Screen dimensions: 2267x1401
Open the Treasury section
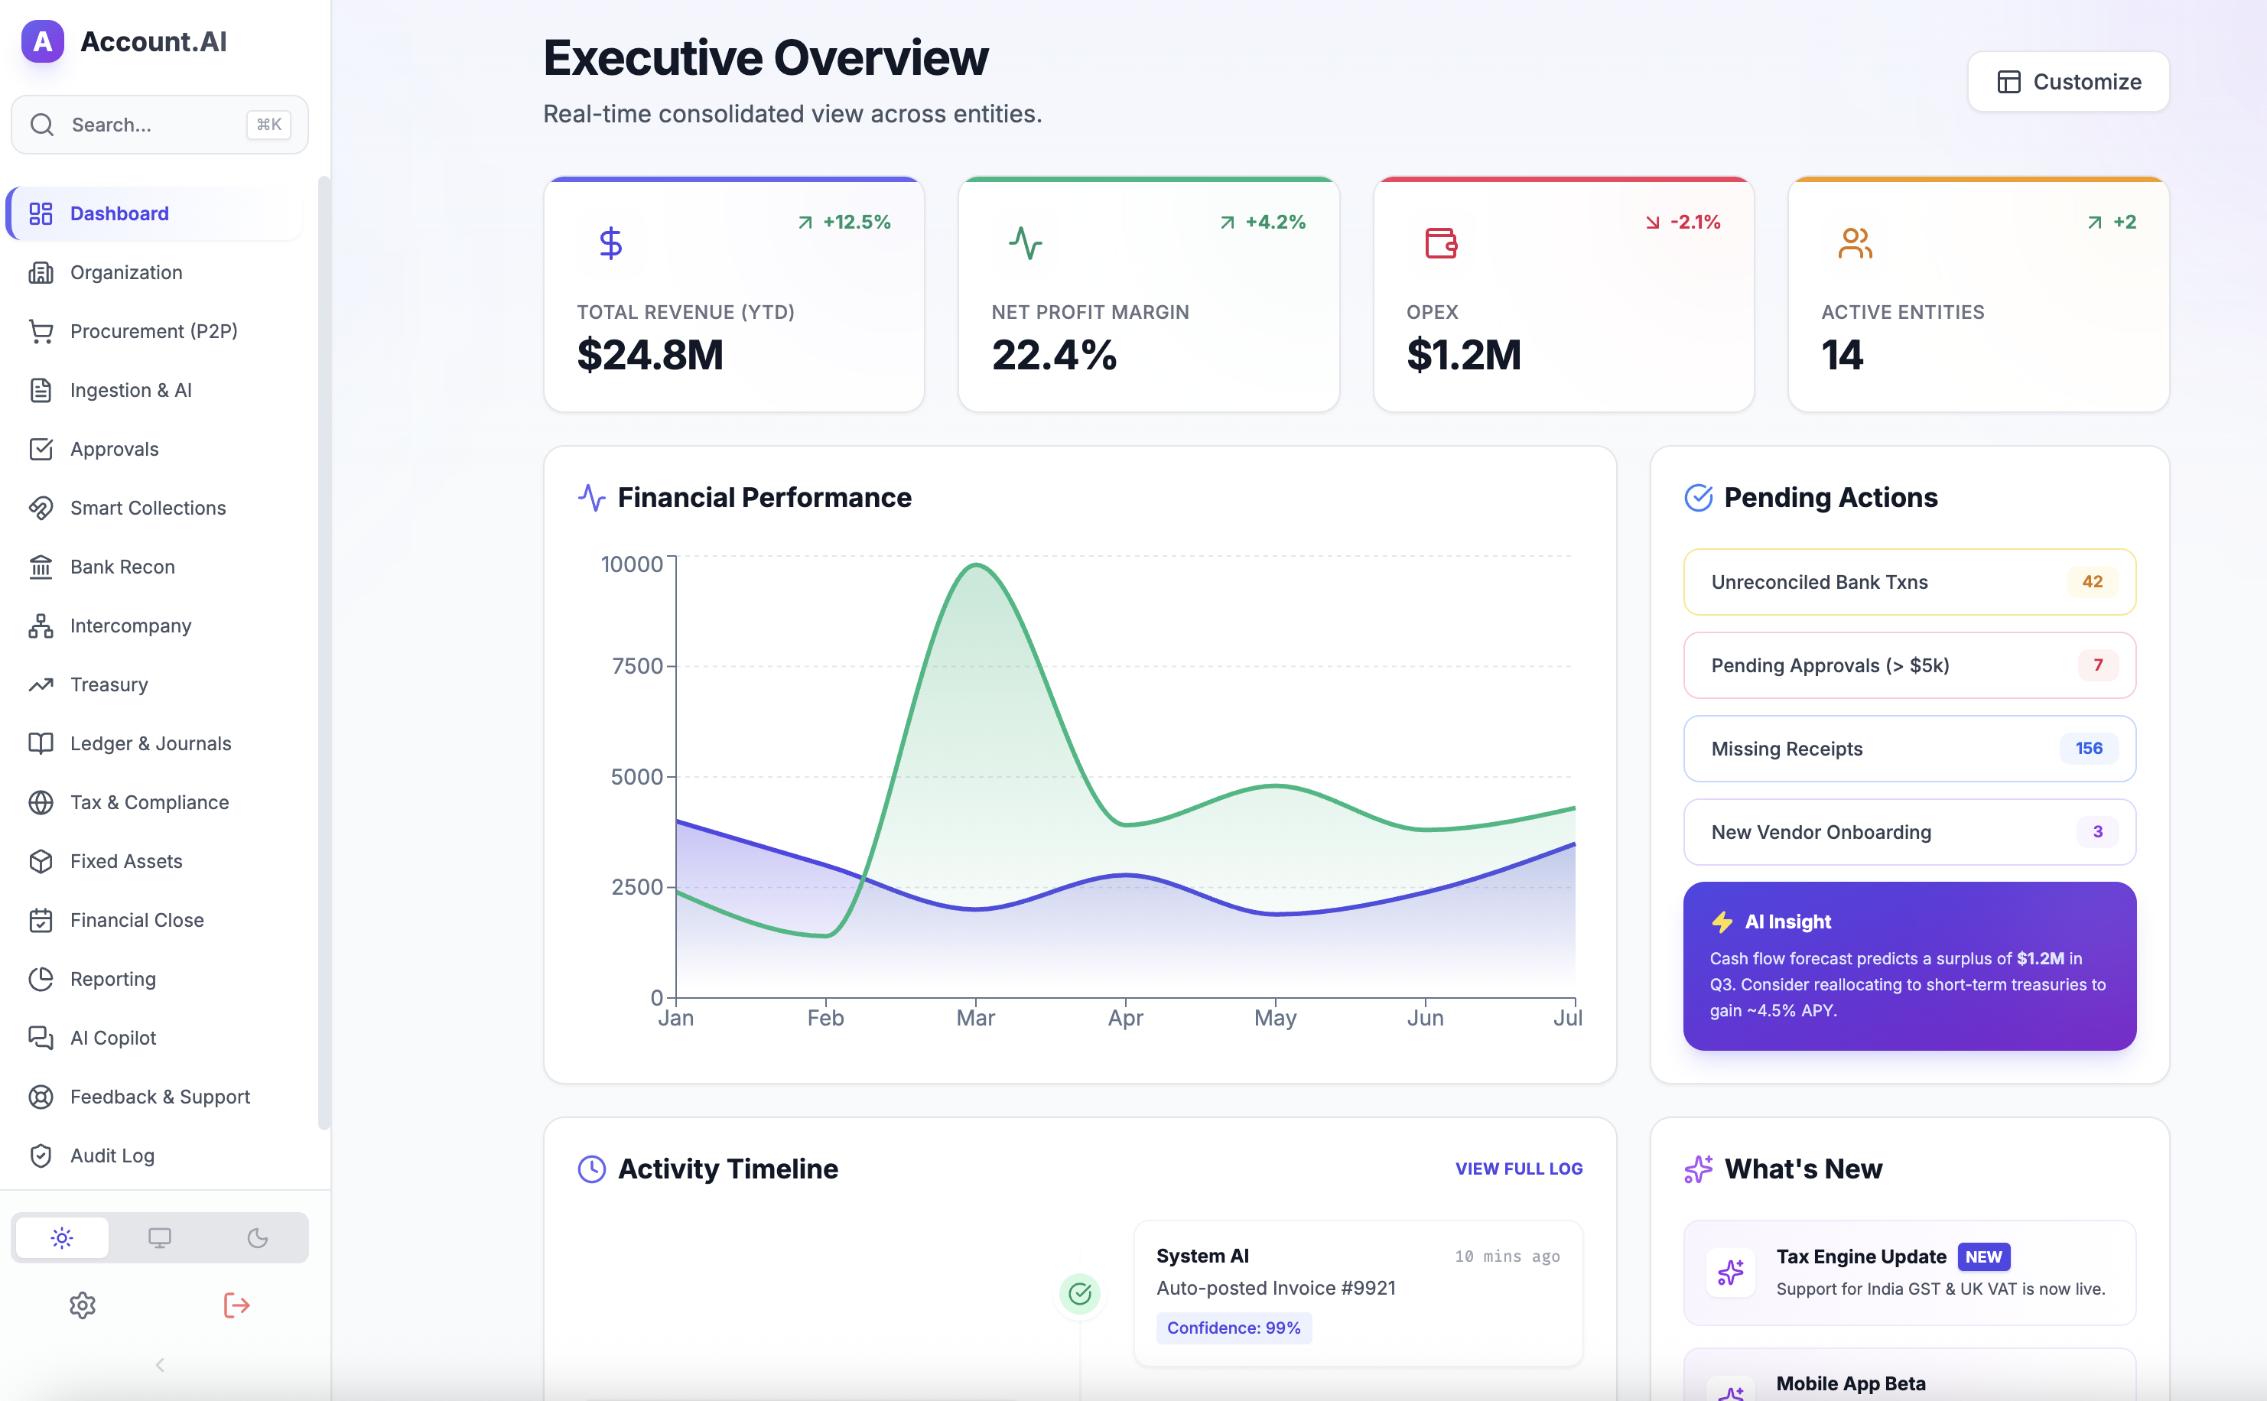point(109,684)
